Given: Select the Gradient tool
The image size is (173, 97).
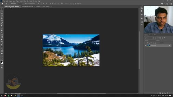Looking at the screenshot, I should pos(2,37).
